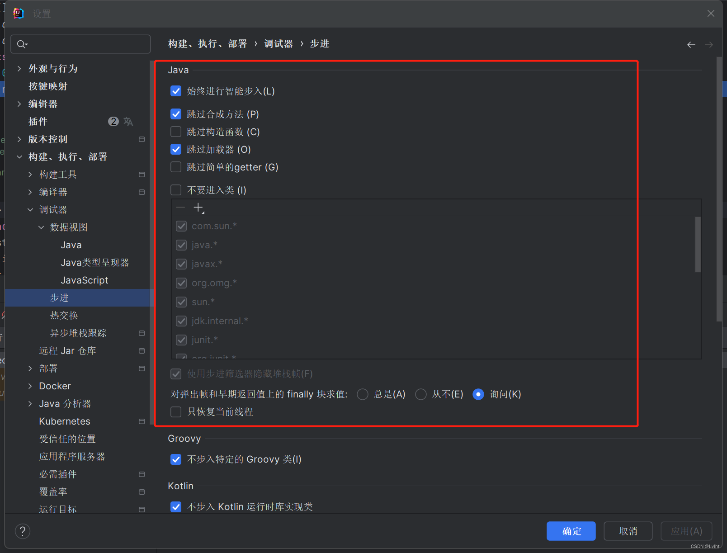Image resolution: width=727 pixels, height=553 pixels.
Task: Expand the 外观与行为 tree node
Action: pos(19,69)
